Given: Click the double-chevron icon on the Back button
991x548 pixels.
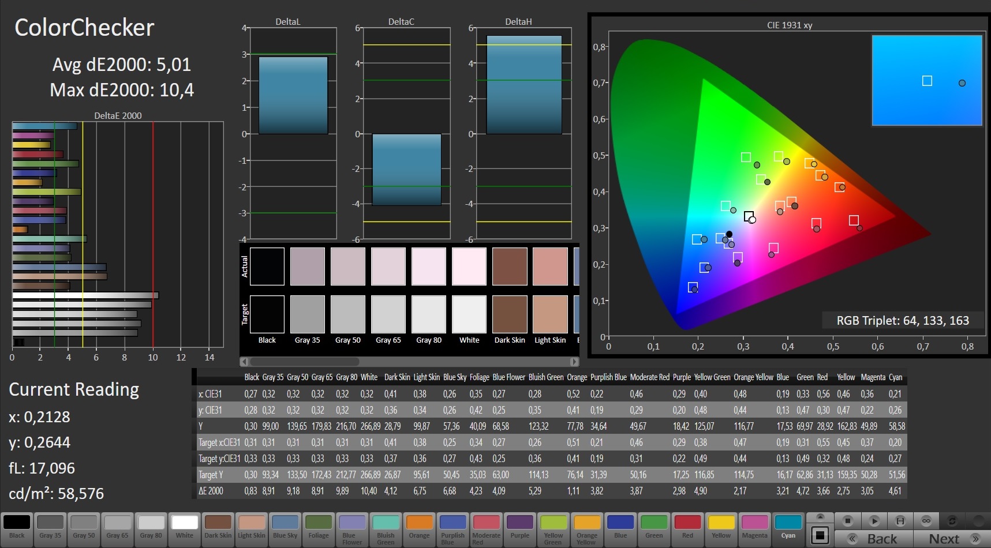Looking at the screenshot, I should 852,539.
